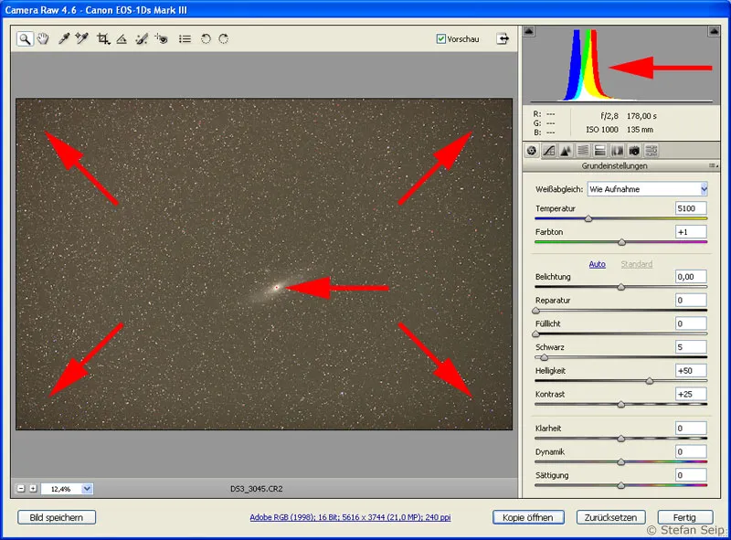Screen dimensions: 731x540
Task: Open the Camera Raw preferences list icon
Action: tap(185, 39)
